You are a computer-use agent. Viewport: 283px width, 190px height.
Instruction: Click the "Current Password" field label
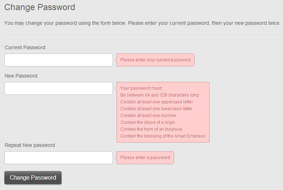pyautogui.click(x=25, y=47)
